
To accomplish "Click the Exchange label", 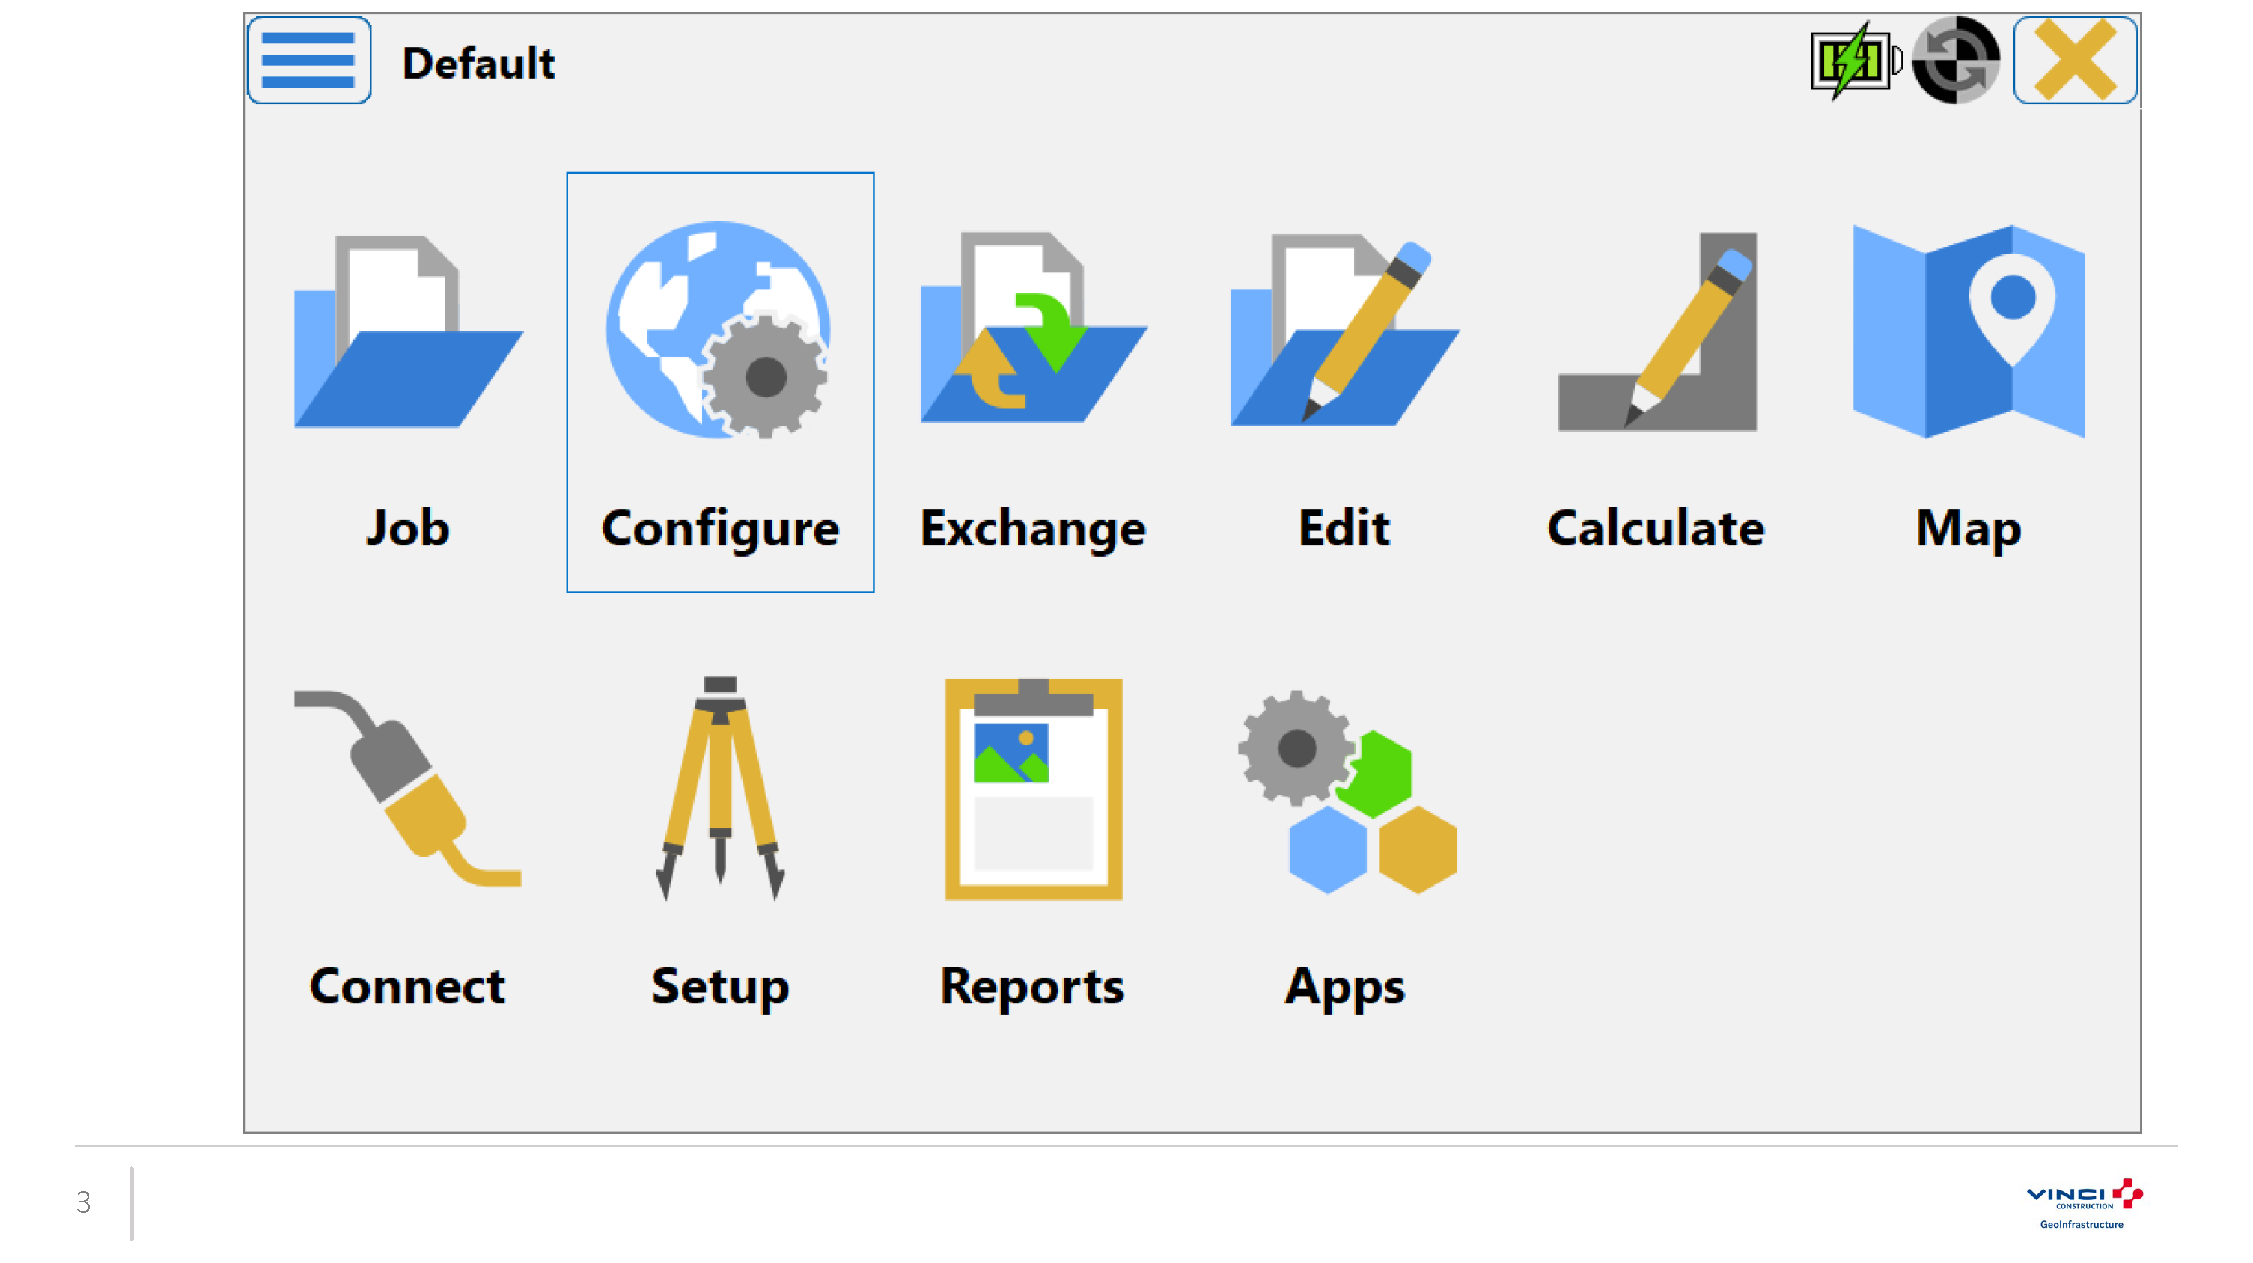I will click(1033, 530).
